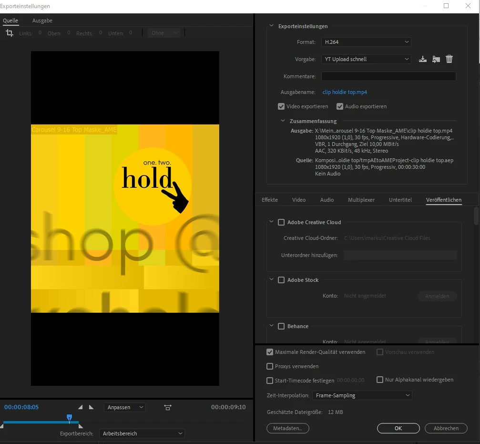Collapse Adobe Creative Cloud section
The height and width of the screenshot is (444, 480).
[x=271, y=222]
